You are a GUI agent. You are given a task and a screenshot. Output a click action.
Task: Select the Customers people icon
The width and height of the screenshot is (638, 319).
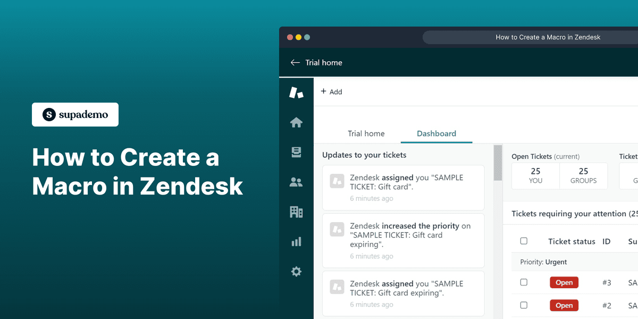(296, 182)
